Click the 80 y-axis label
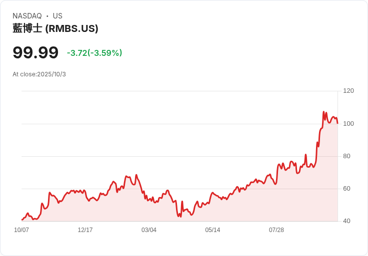The image size is (368, 256). coord(346,156)
